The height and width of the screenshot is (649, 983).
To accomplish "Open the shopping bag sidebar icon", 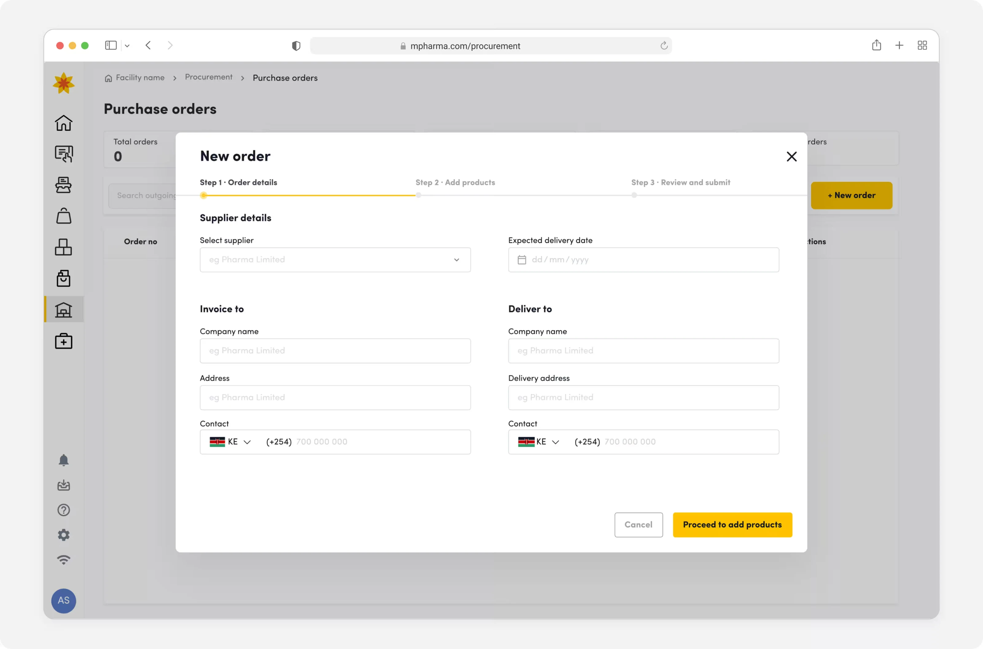I will [63, 216].
